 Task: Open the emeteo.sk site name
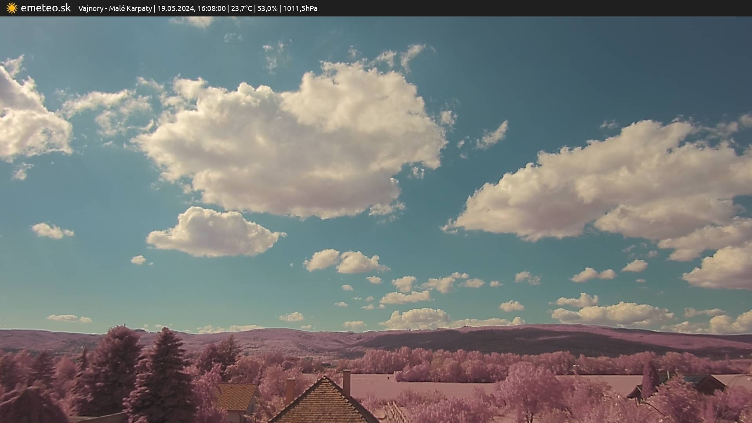(x=45, y=8)
